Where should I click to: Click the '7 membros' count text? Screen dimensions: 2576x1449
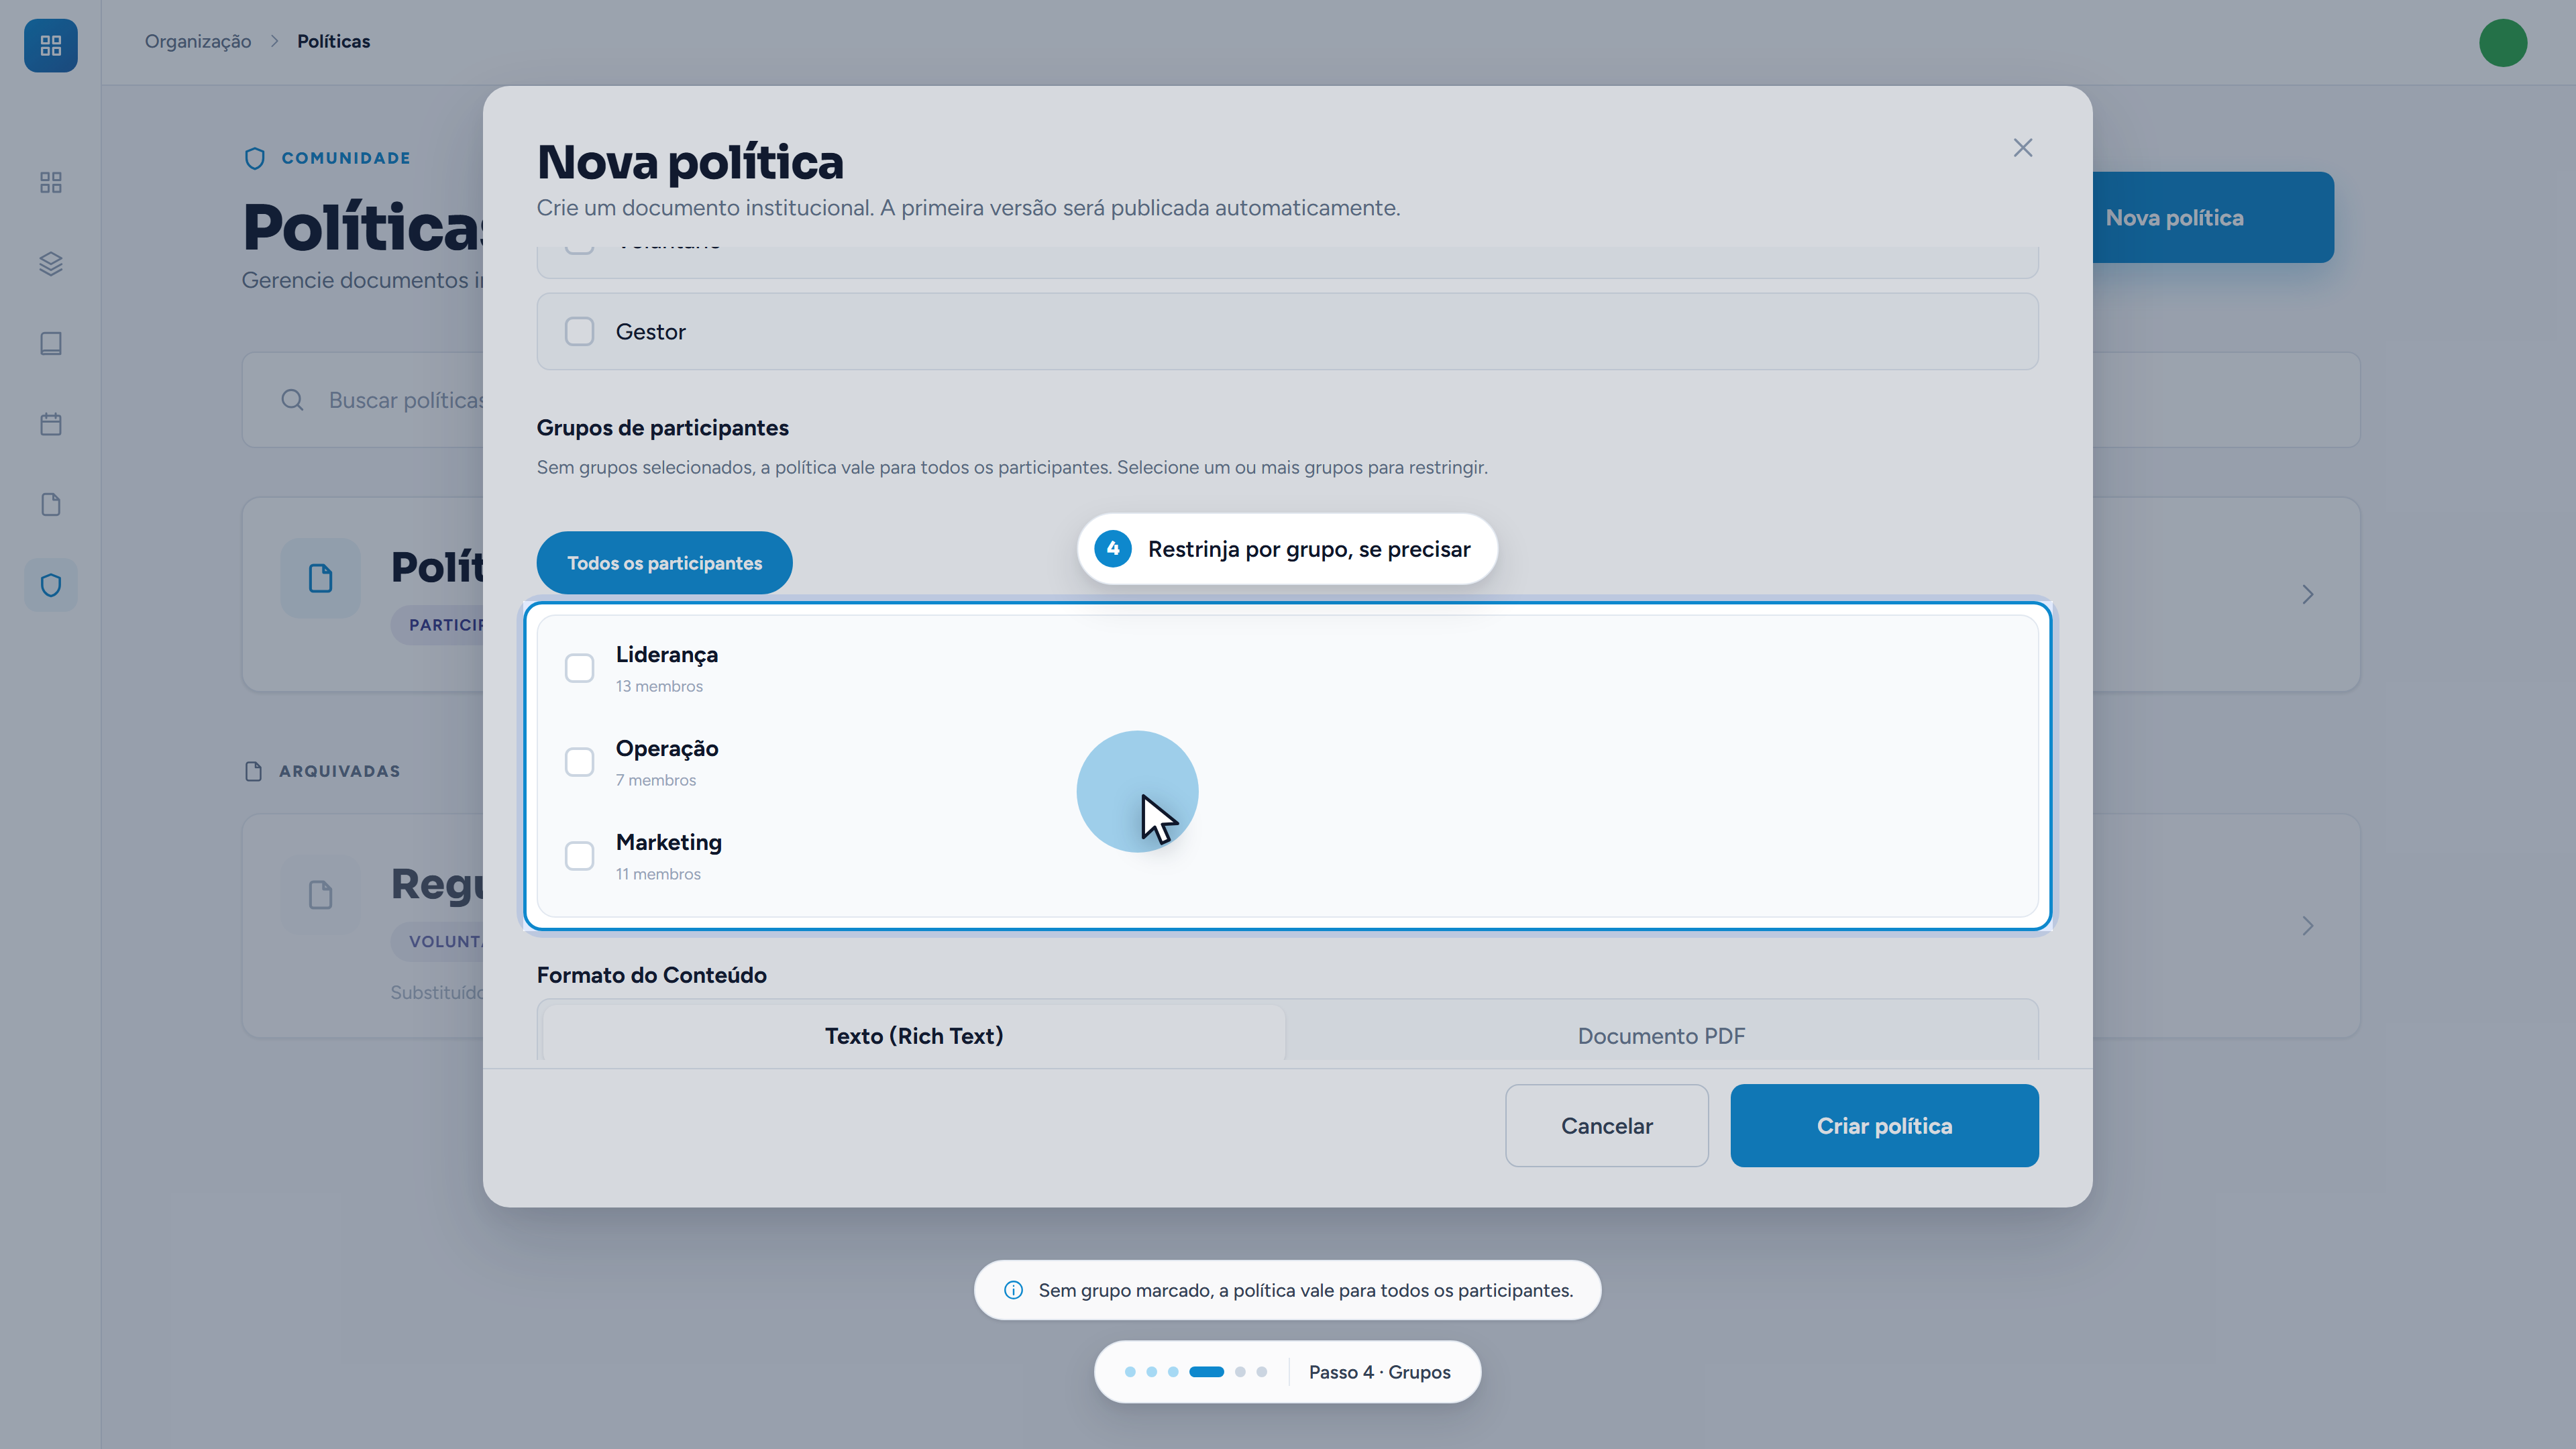655,780
